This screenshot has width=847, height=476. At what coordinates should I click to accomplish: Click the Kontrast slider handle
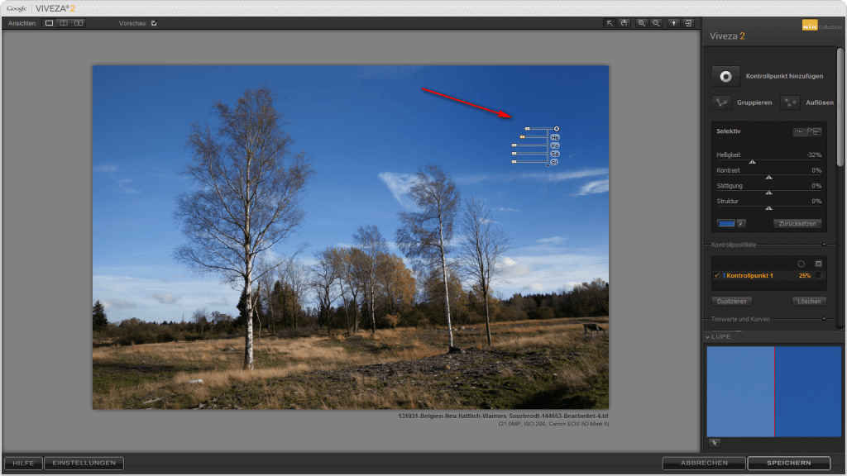click(x=768, y=177)
